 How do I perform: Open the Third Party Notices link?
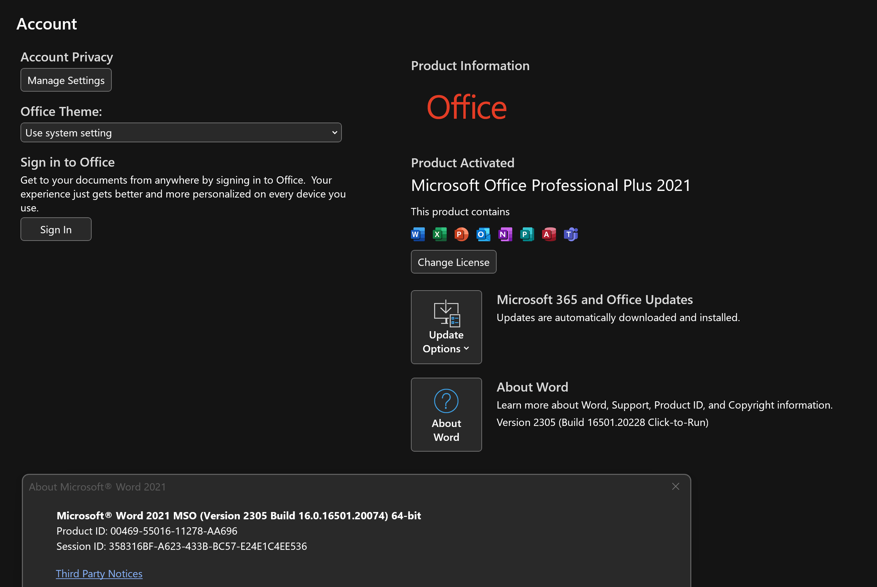pos(99,573)
